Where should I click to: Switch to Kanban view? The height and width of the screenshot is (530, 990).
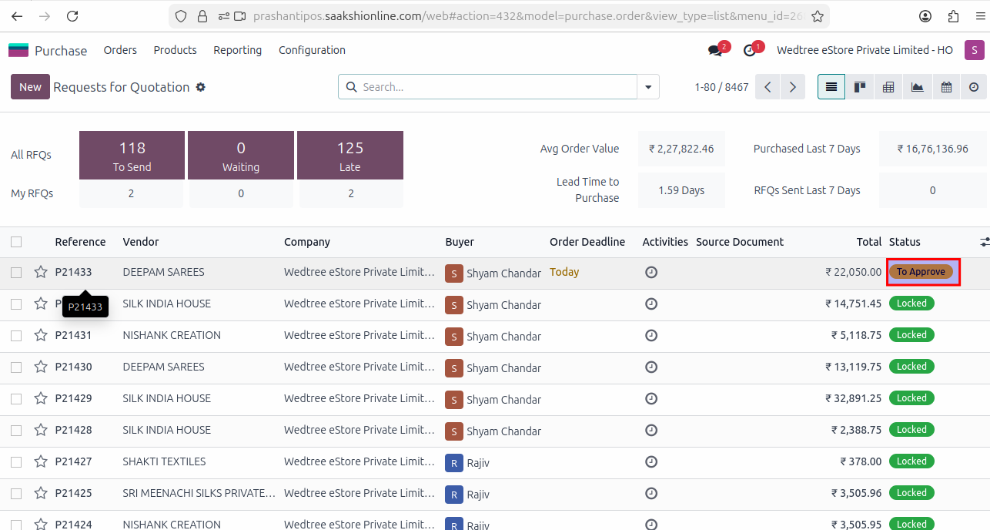point(860,87)
